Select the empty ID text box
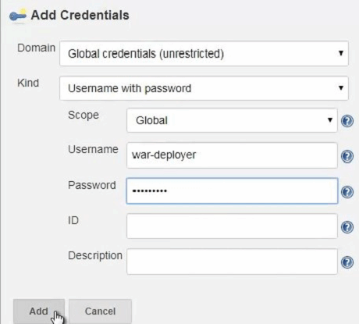Screen dimensions: 359x324 point(232,226)
